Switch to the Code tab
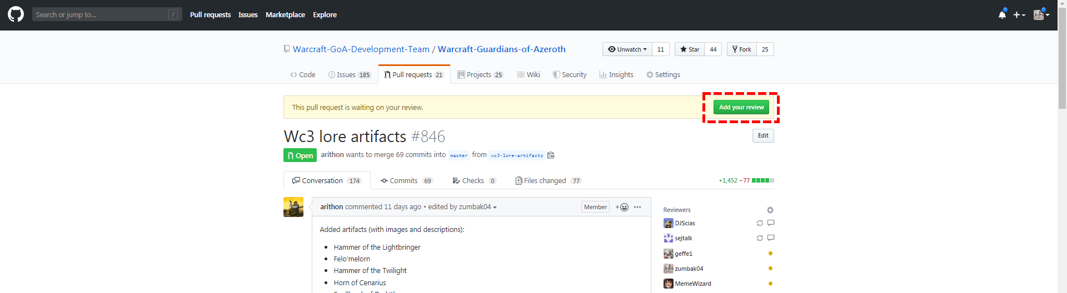 tap(303, 75)
